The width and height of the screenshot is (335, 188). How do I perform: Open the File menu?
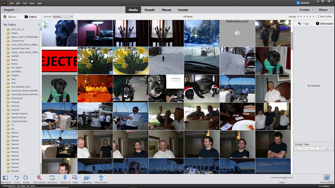[12, 3]
